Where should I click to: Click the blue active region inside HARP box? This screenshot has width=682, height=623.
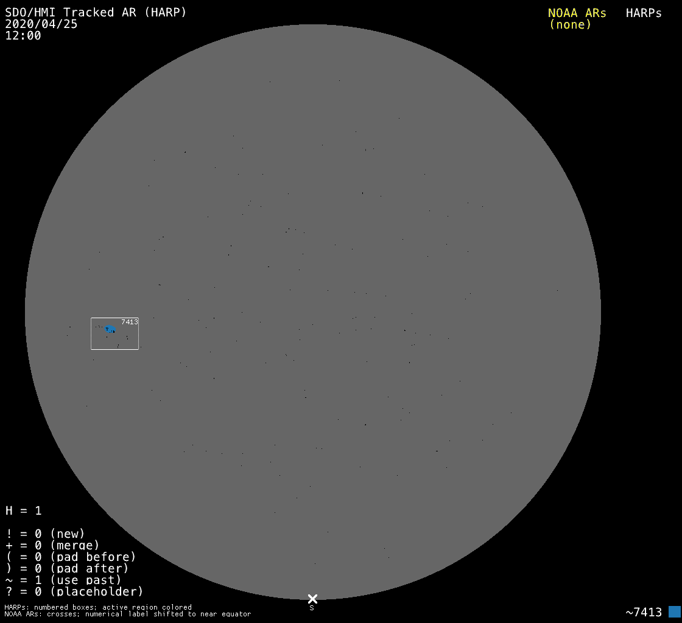pos(110,329)
